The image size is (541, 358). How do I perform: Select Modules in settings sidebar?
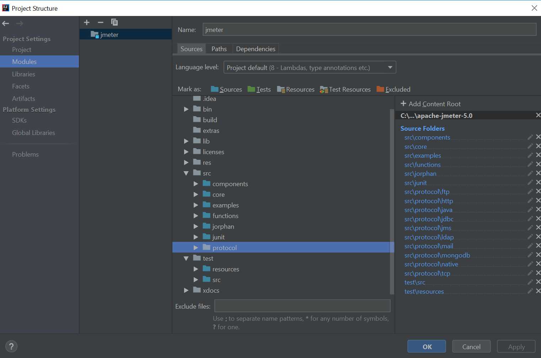(39, 61)
